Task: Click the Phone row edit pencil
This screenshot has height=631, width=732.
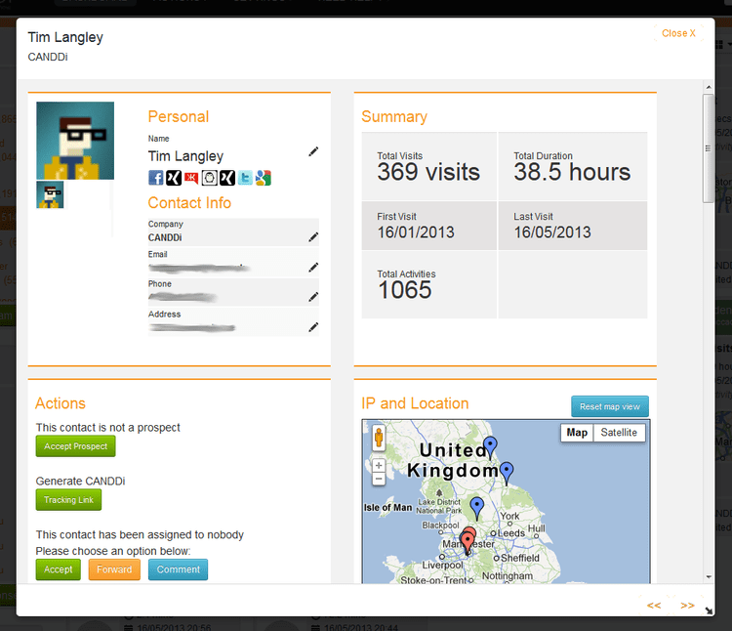Action: 313,297
